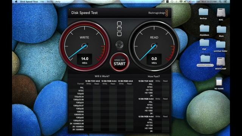Open the Notification Center list icon

pos(225,2)
